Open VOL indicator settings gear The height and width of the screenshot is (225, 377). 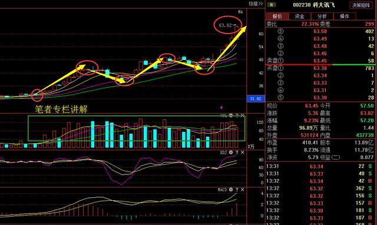click(231, 115)
